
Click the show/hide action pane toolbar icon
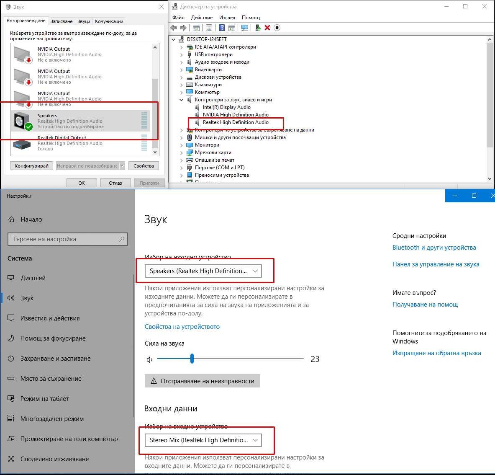[232, 28]
